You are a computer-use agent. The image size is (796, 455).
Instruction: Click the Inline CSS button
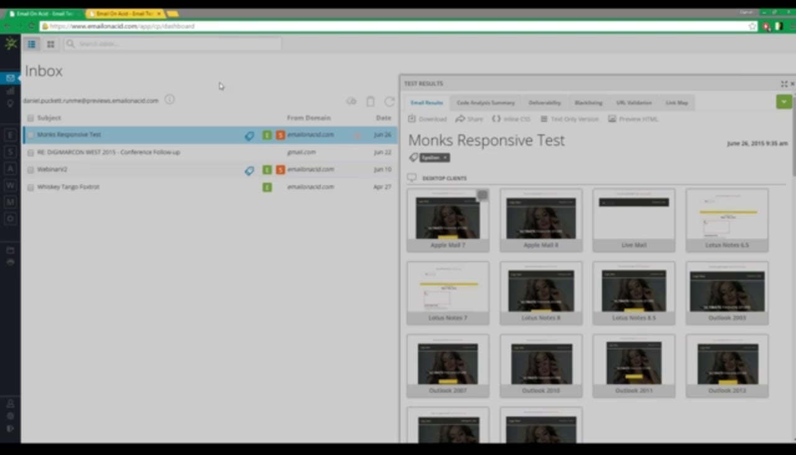[x=511, y=119]
